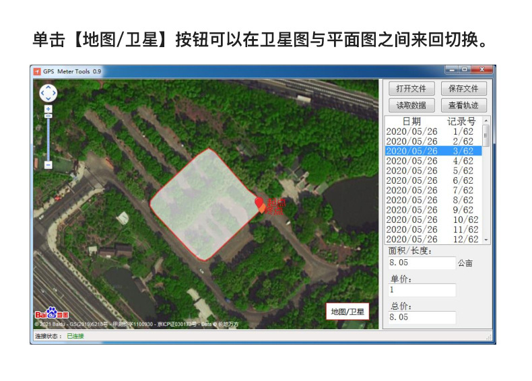Select record row 11/62
This screenshot has height=381, width=532.
[433, 230]
